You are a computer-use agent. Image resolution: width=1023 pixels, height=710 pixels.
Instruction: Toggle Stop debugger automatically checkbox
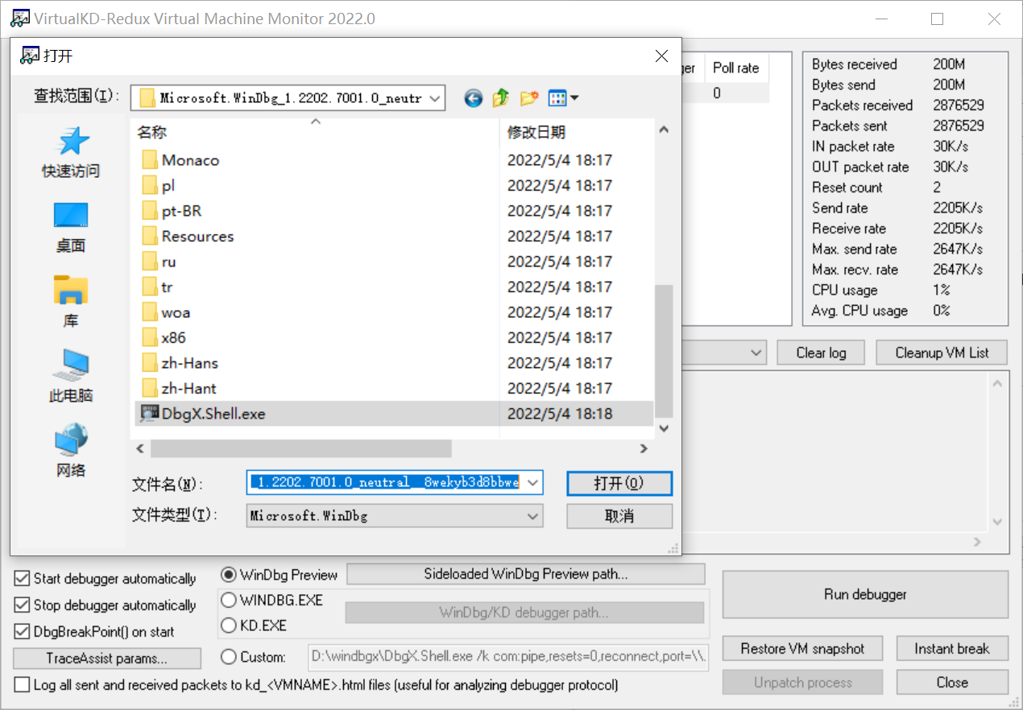(x=22, y=605)
